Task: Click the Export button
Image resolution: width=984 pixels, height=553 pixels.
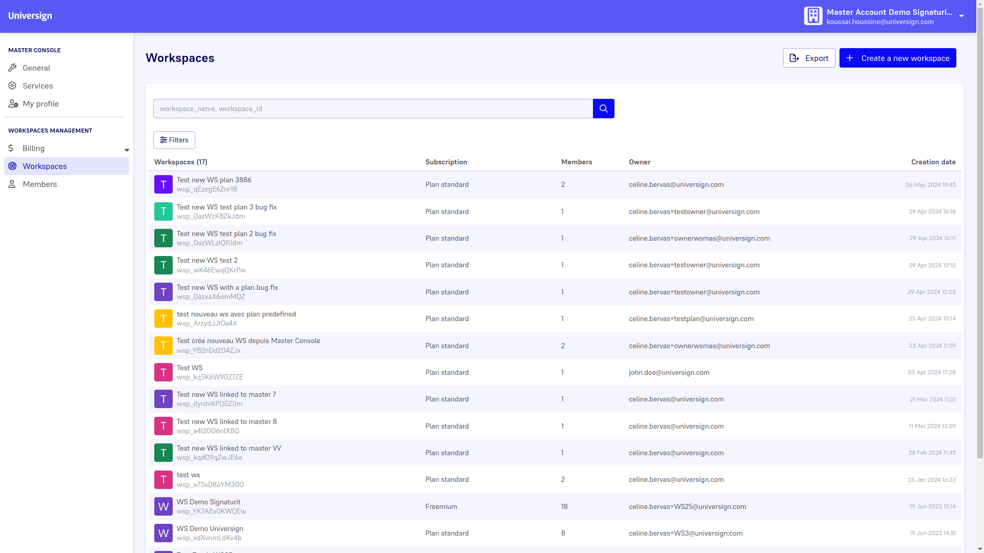Action: (x=809, y=58)
